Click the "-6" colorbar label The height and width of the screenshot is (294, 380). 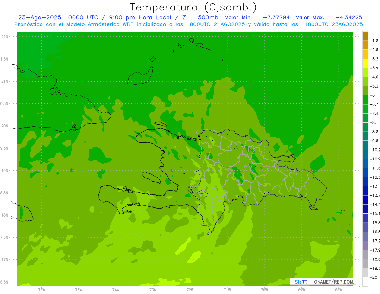[x=372, y=95]
